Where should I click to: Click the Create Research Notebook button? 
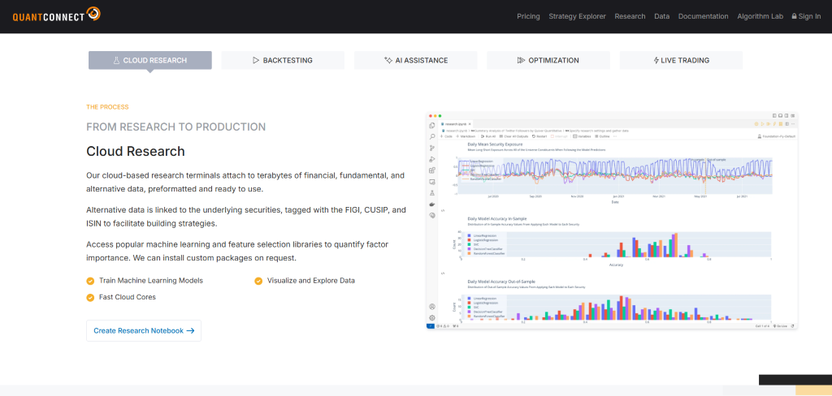coord(144,331)
